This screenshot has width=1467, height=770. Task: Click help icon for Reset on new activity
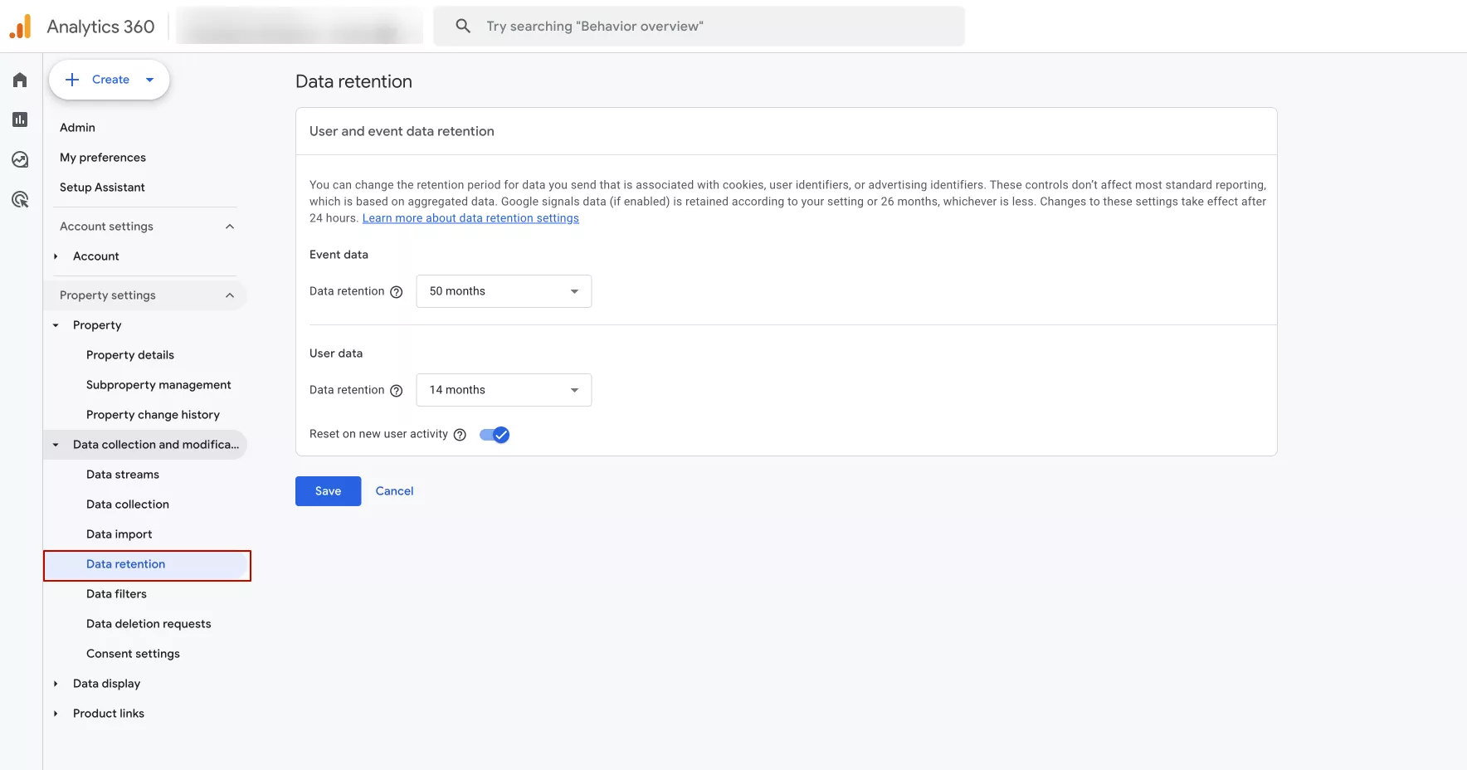(460, 435)
